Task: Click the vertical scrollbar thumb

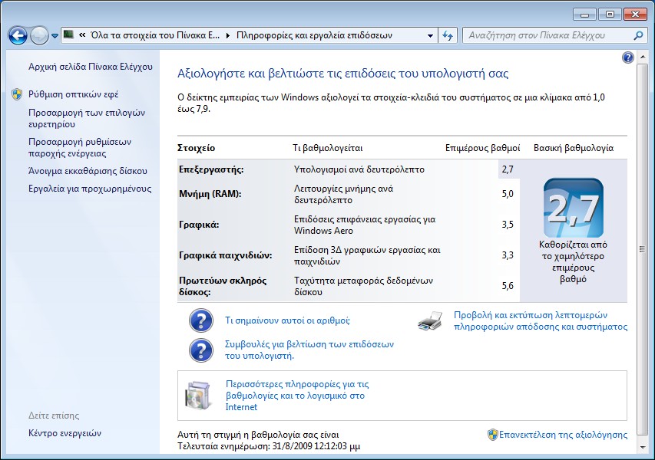Action: coord(642,249)
